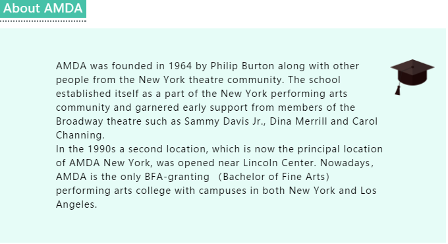Click the word Channing at the paragraph end

tap(80, 135)
